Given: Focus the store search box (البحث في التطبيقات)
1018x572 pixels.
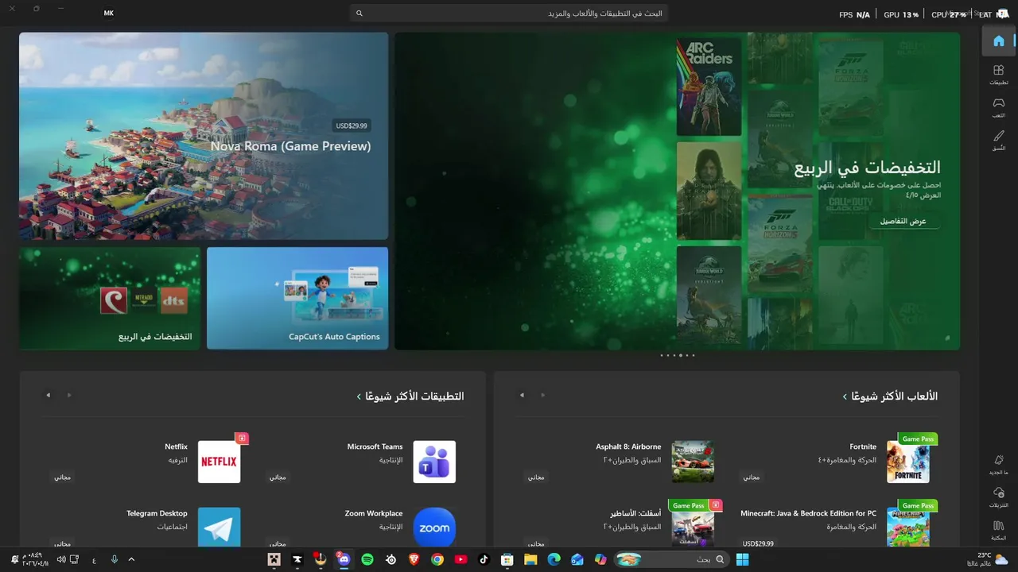Looking at the screenshot, I should click(x=509, y=14).
